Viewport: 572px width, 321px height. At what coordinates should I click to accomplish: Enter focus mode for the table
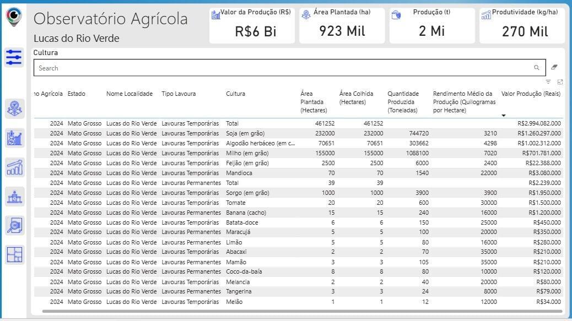(560, 81)
